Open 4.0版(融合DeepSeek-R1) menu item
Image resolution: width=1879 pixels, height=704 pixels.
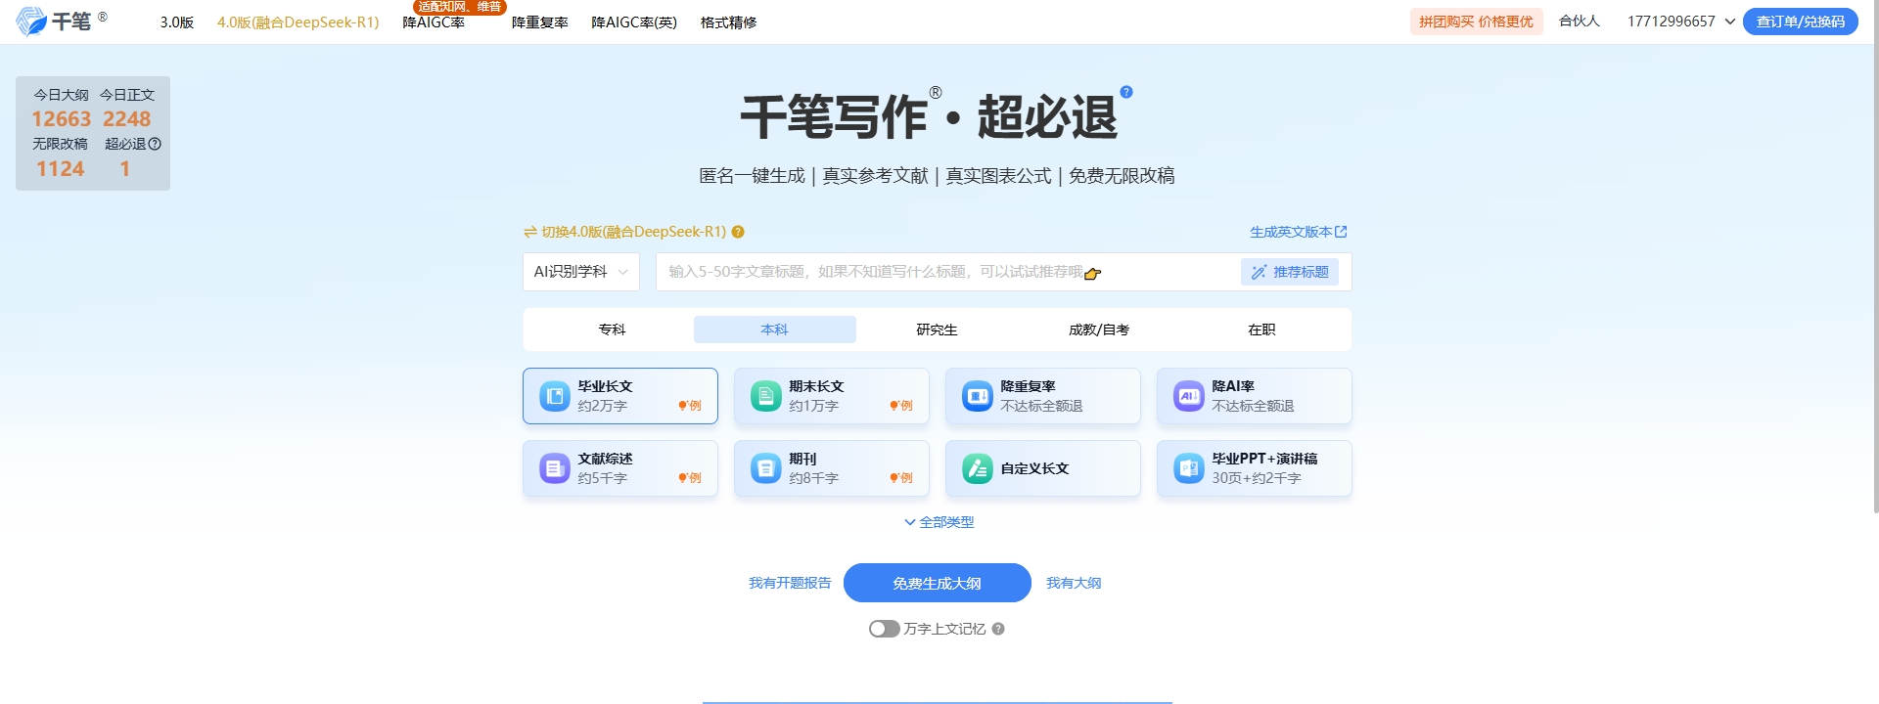(298, 22)
